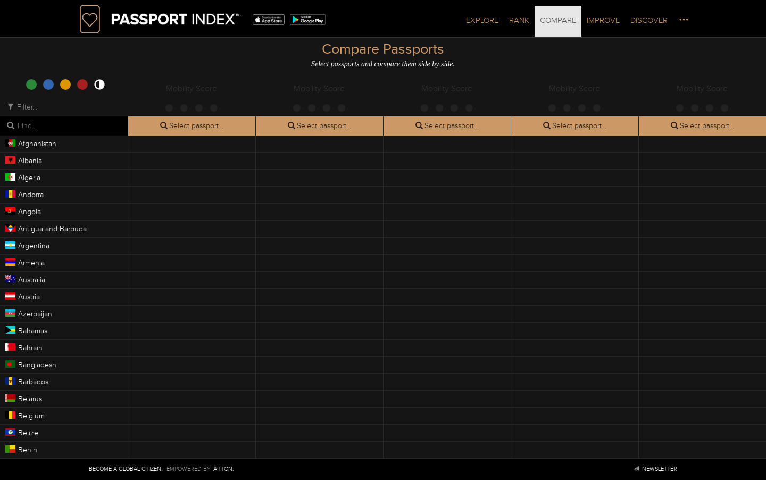This screenshot has height=480, width=766.
Task: Follow the ARTON footer link
Action: (223, 469)
